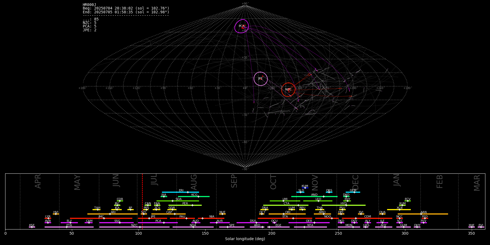
Task: Click the 'JPE: 2' legend entry
Action: click(90, 30)
